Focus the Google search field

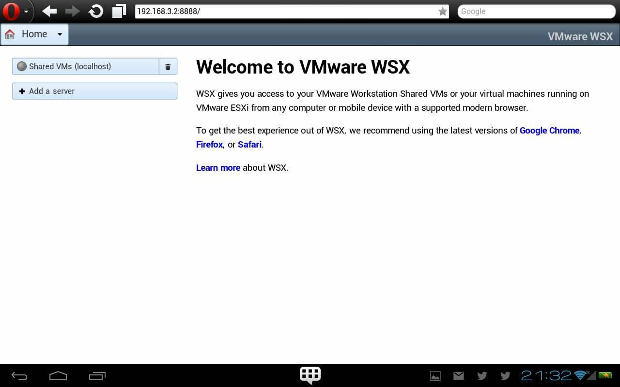pyautogui.click(x=536, y=11)
